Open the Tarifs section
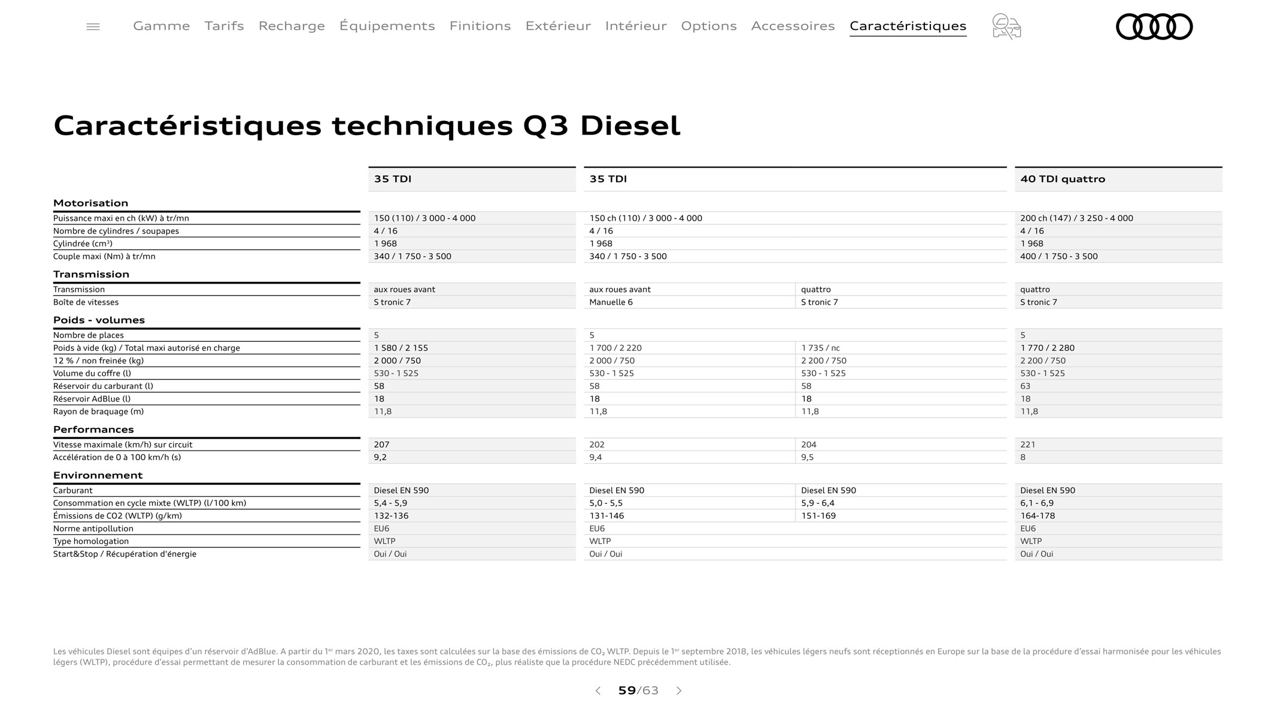Screen dimensions: 1277x718 pyautogui.click(x=224, y=26)
